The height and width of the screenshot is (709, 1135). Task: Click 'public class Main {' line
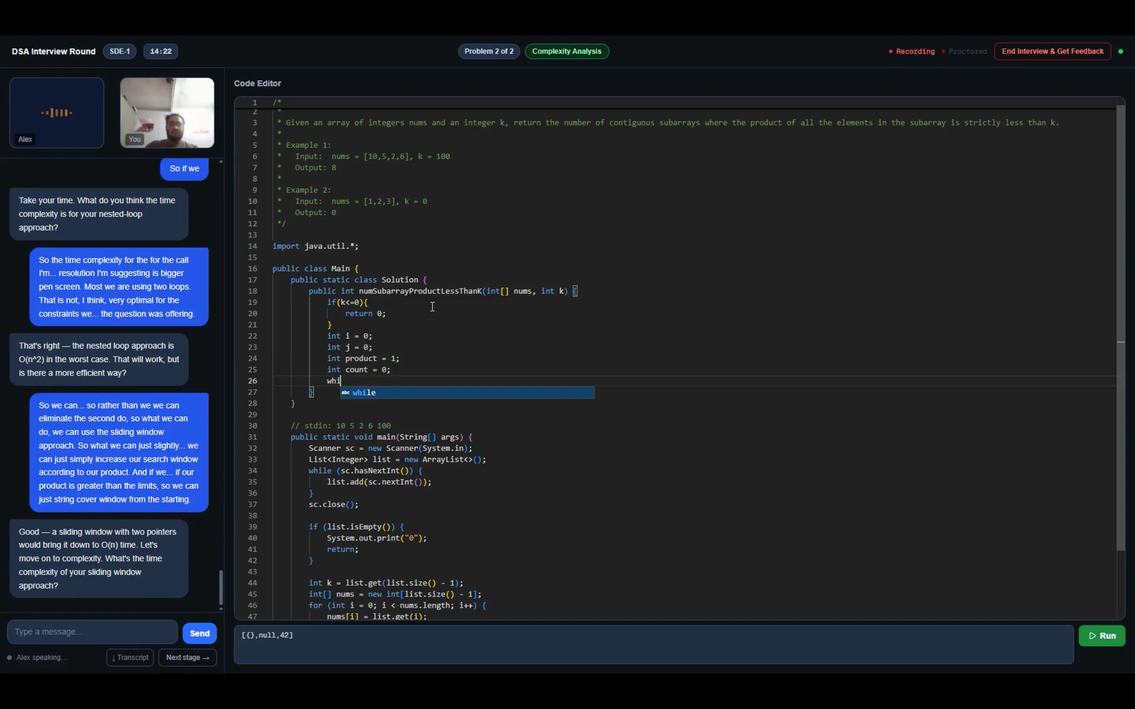[316, 269]
